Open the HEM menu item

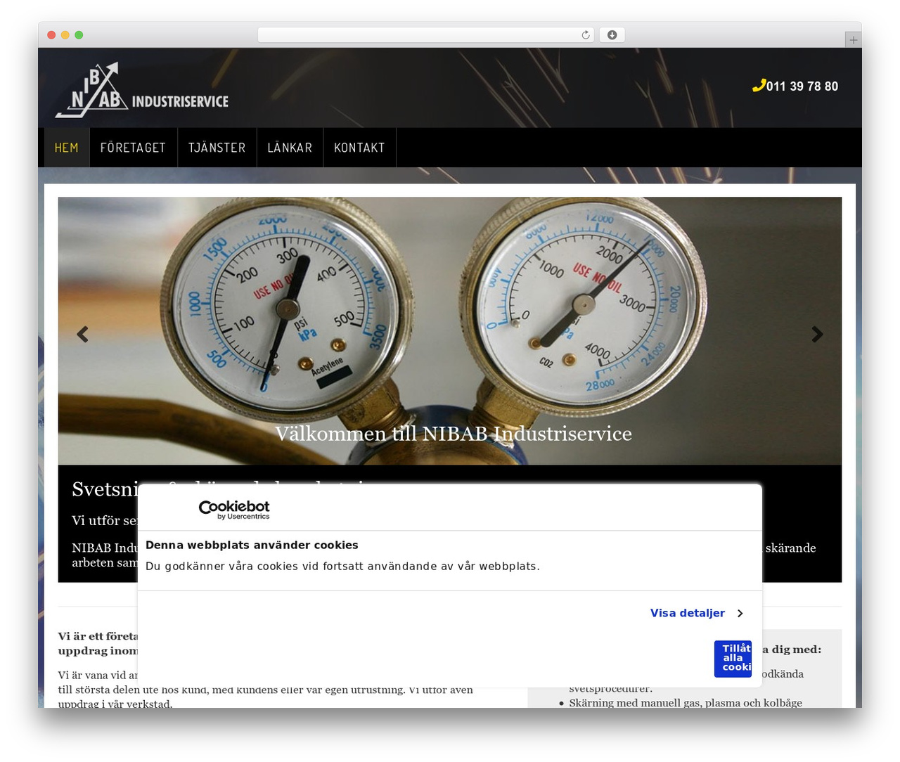(x=67, y=148)
